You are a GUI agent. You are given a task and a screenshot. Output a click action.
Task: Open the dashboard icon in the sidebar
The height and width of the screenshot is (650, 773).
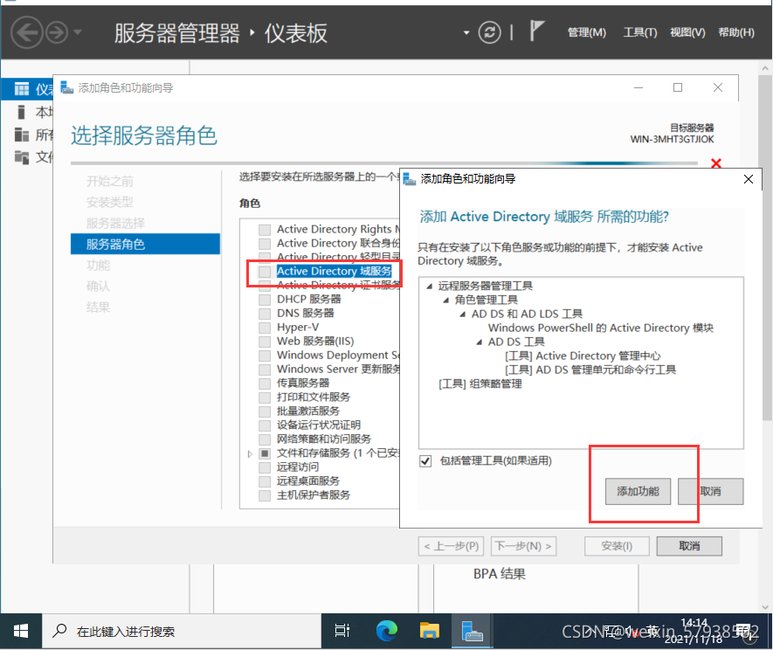(22, 89)
